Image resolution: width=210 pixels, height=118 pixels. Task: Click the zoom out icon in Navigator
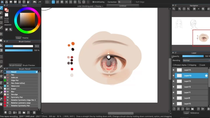click(x=188, y=9)
